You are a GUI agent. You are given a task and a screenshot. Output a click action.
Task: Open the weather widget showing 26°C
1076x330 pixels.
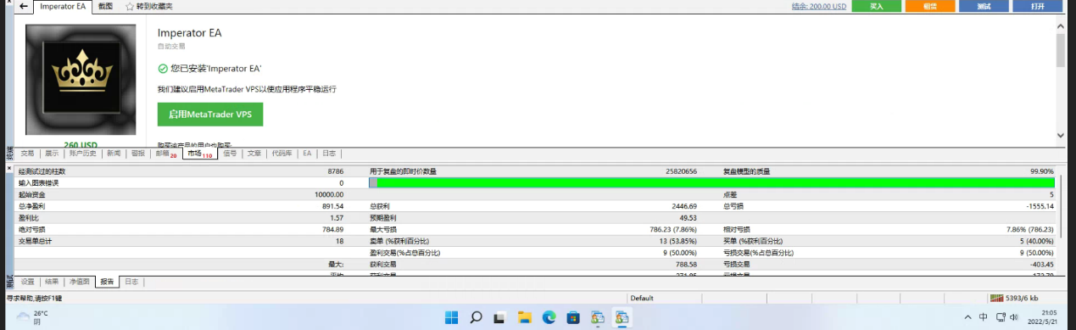point(32,317)
